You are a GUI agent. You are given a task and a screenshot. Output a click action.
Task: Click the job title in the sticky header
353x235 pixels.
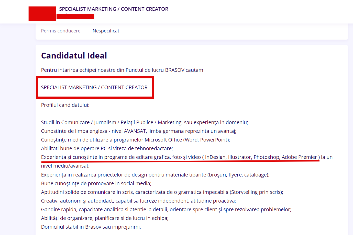click(x=114, y=9)
